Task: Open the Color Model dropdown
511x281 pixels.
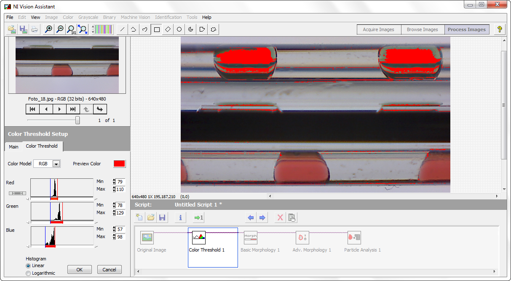Action: click(56, 164)
